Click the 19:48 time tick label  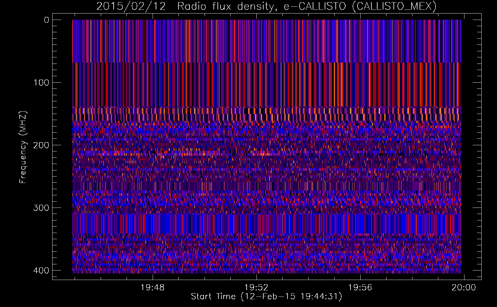point(153,288)
